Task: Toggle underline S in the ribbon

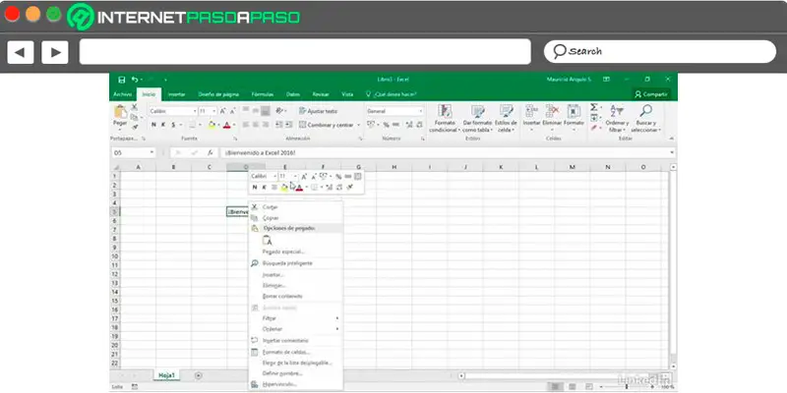Action: 173,125
